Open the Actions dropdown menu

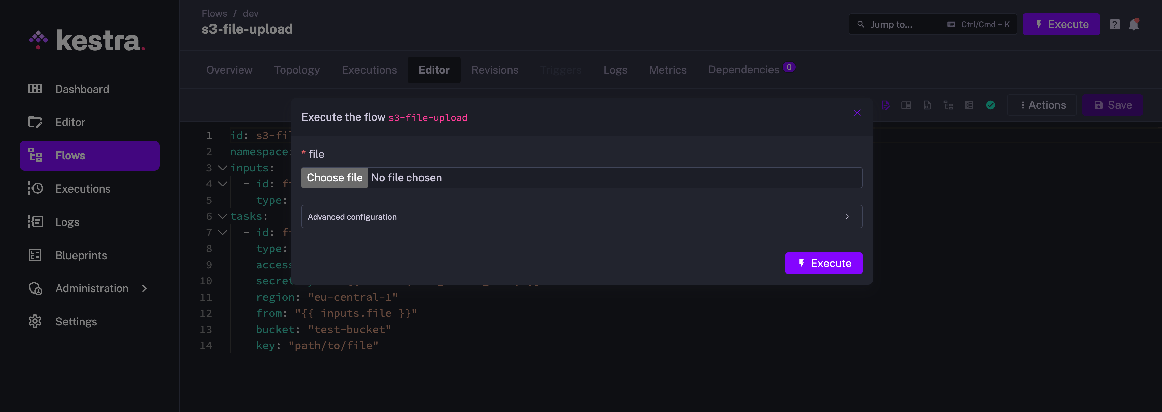click(x=1043, y=105)
